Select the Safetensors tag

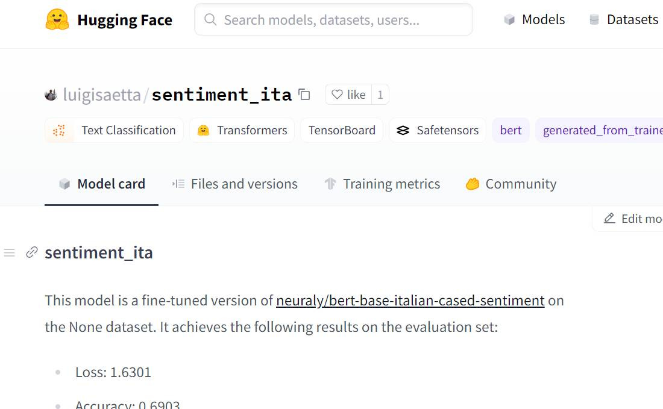coord(438,130)
